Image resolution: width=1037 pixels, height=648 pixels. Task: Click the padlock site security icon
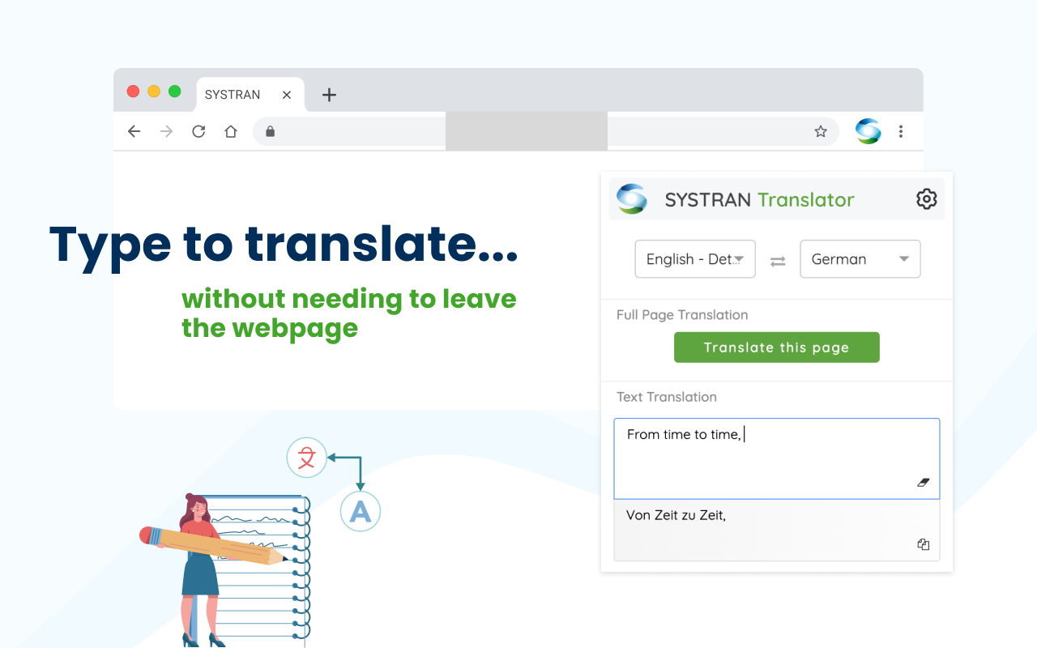(x=271, y=131)
